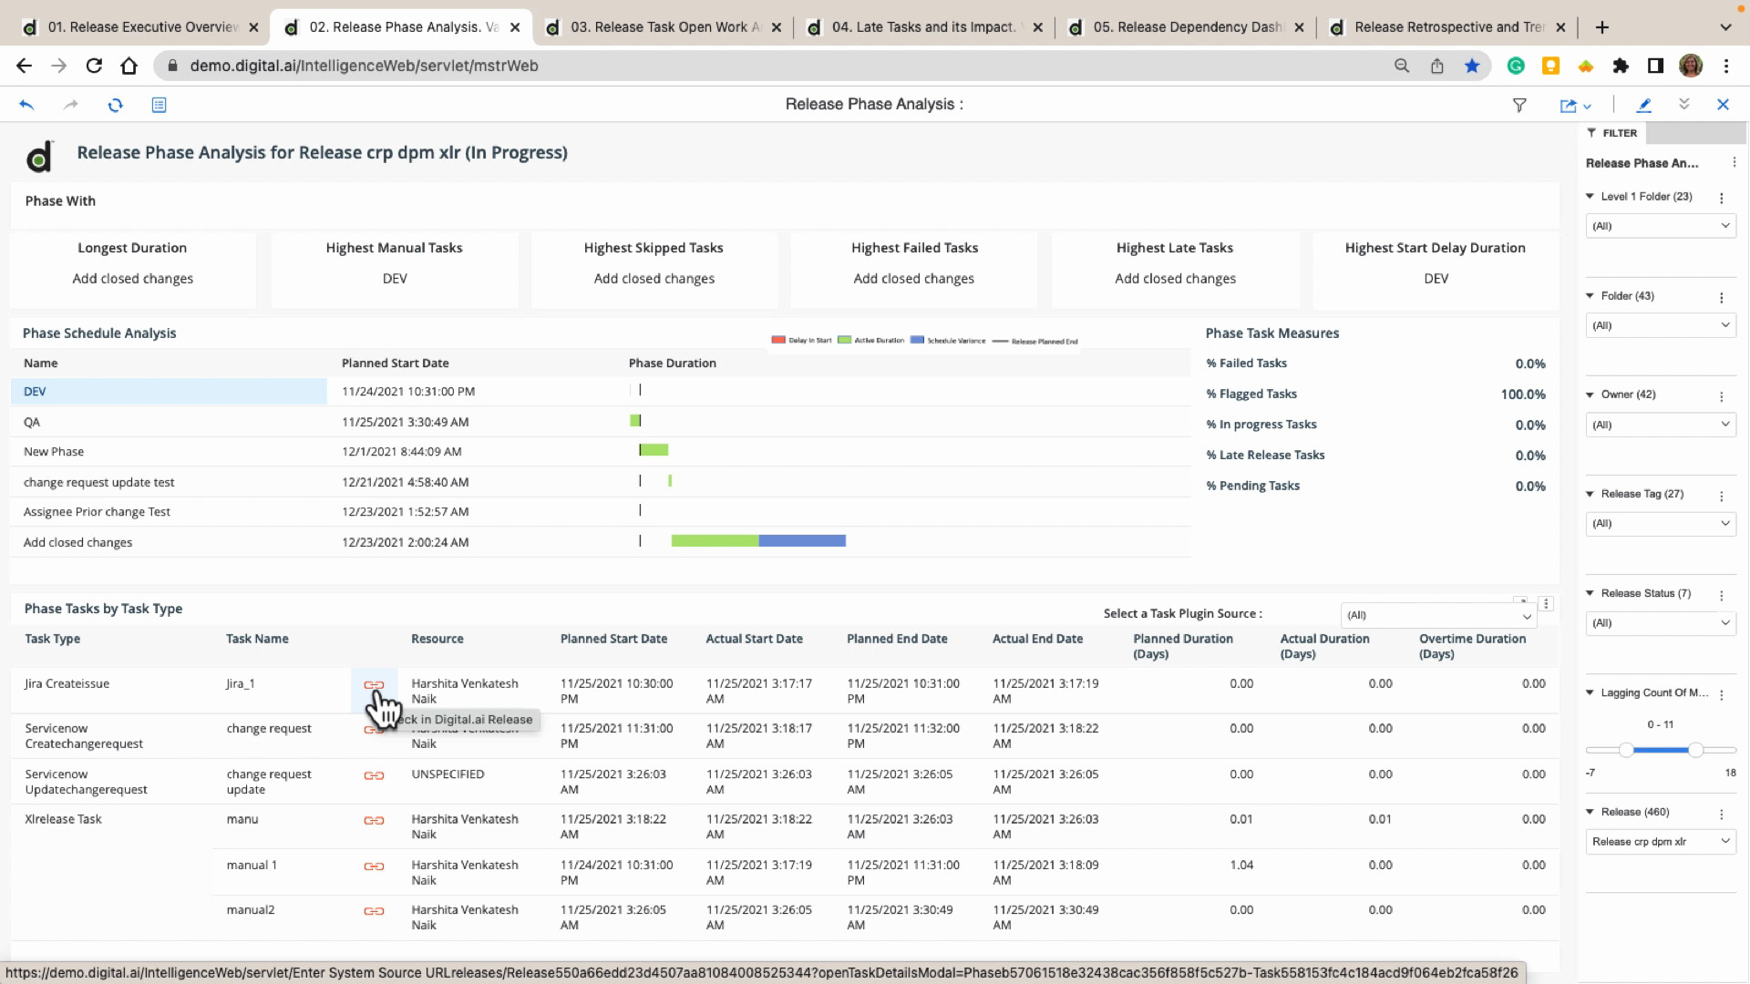Click the filter funnel icon in toolbar

click(1519, 106)
